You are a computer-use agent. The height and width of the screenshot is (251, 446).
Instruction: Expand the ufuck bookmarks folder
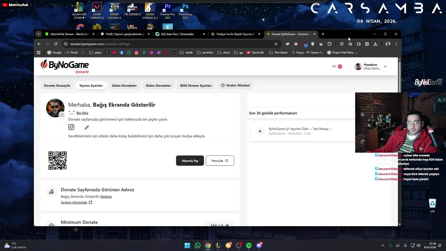click(x=224, y=53)
